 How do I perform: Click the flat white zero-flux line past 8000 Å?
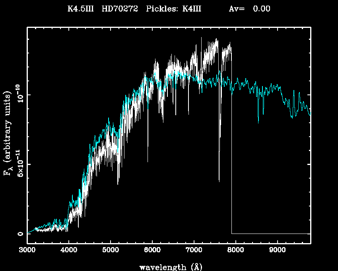pyautogui.click(x=270, y=234)
